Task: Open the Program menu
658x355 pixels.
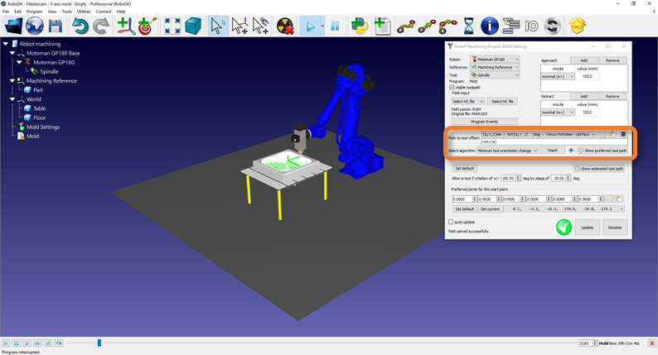Action: coord(34,12)
